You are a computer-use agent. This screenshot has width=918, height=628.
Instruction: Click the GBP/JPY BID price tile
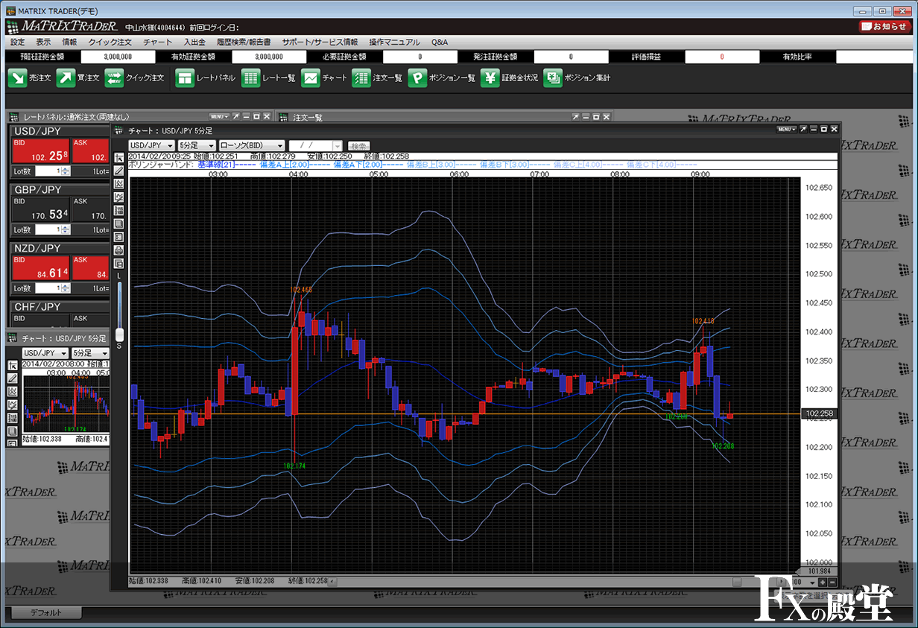click(x=41, y=210)
